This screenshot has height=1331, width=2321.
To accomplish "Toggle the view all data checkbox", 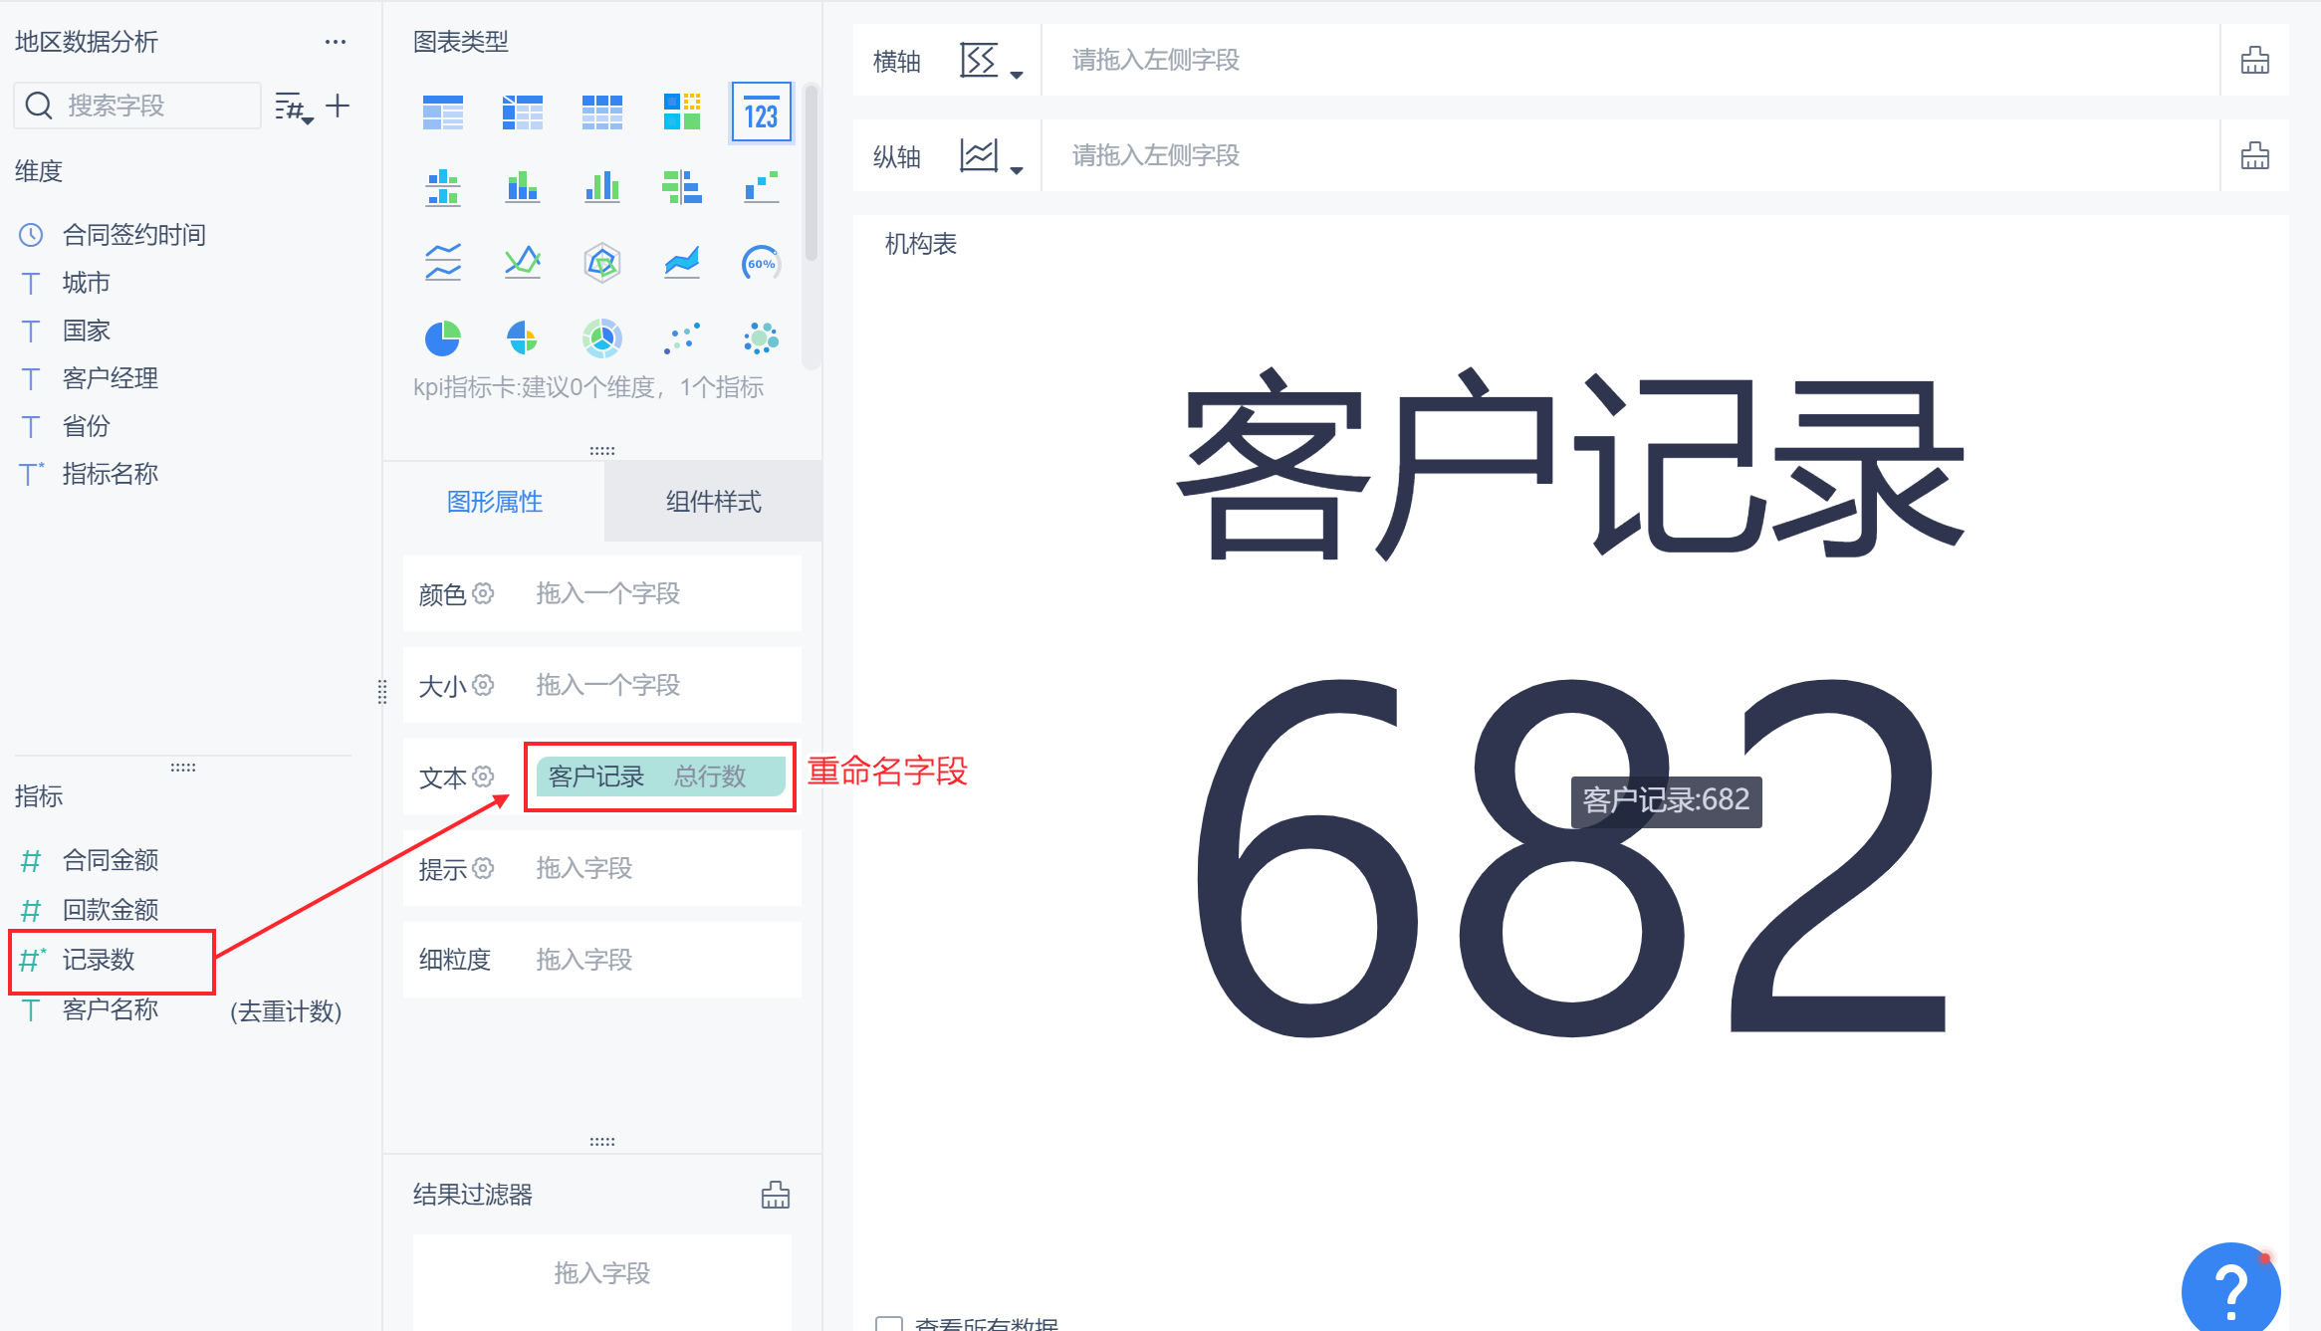I will pyautogui.click(x=888, y=1323).
